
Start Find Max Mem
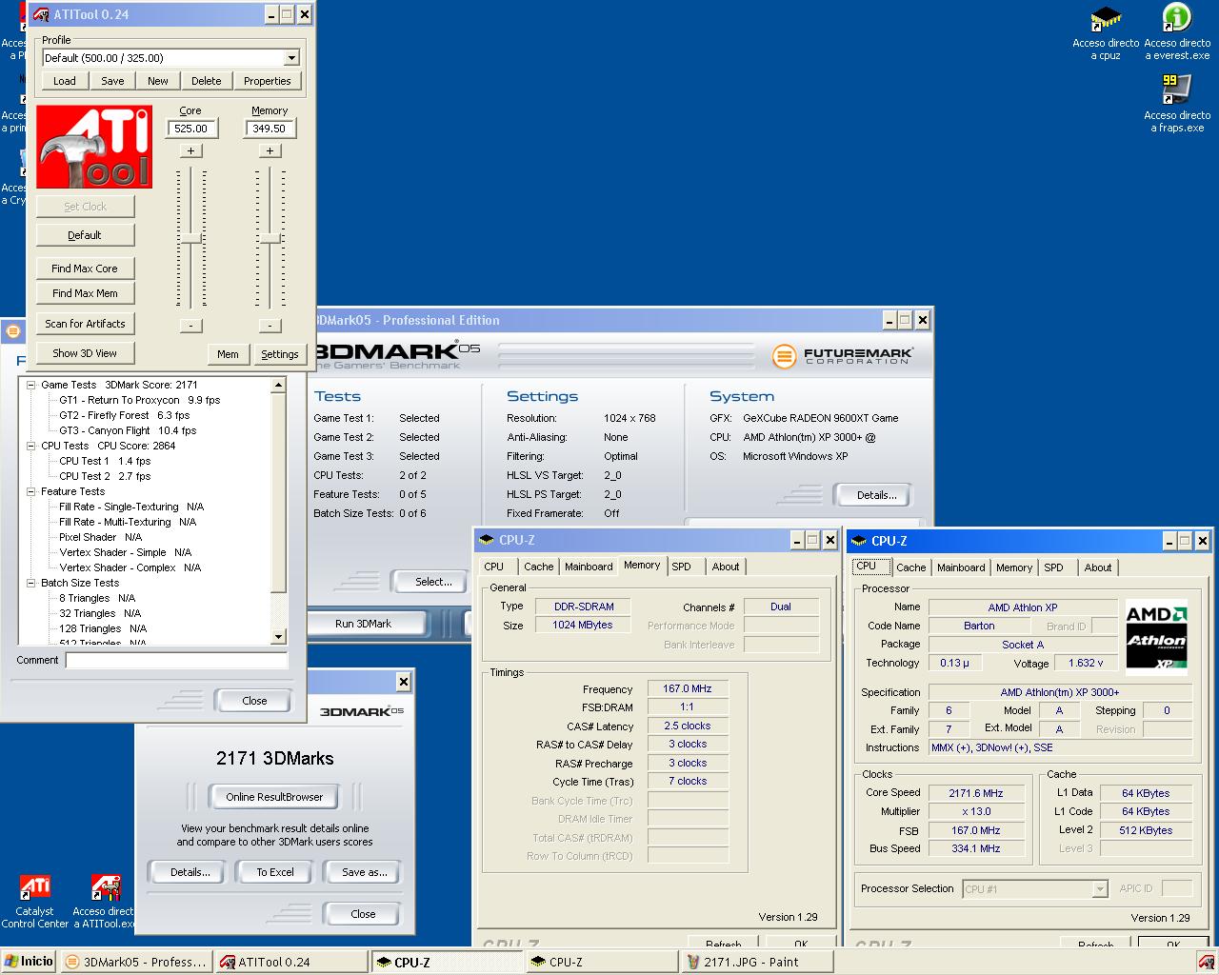85,293
